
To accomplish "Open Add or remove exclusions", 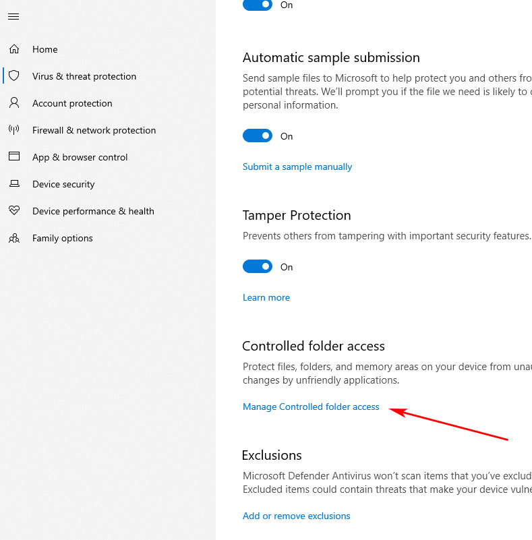I will coord(296,516).
